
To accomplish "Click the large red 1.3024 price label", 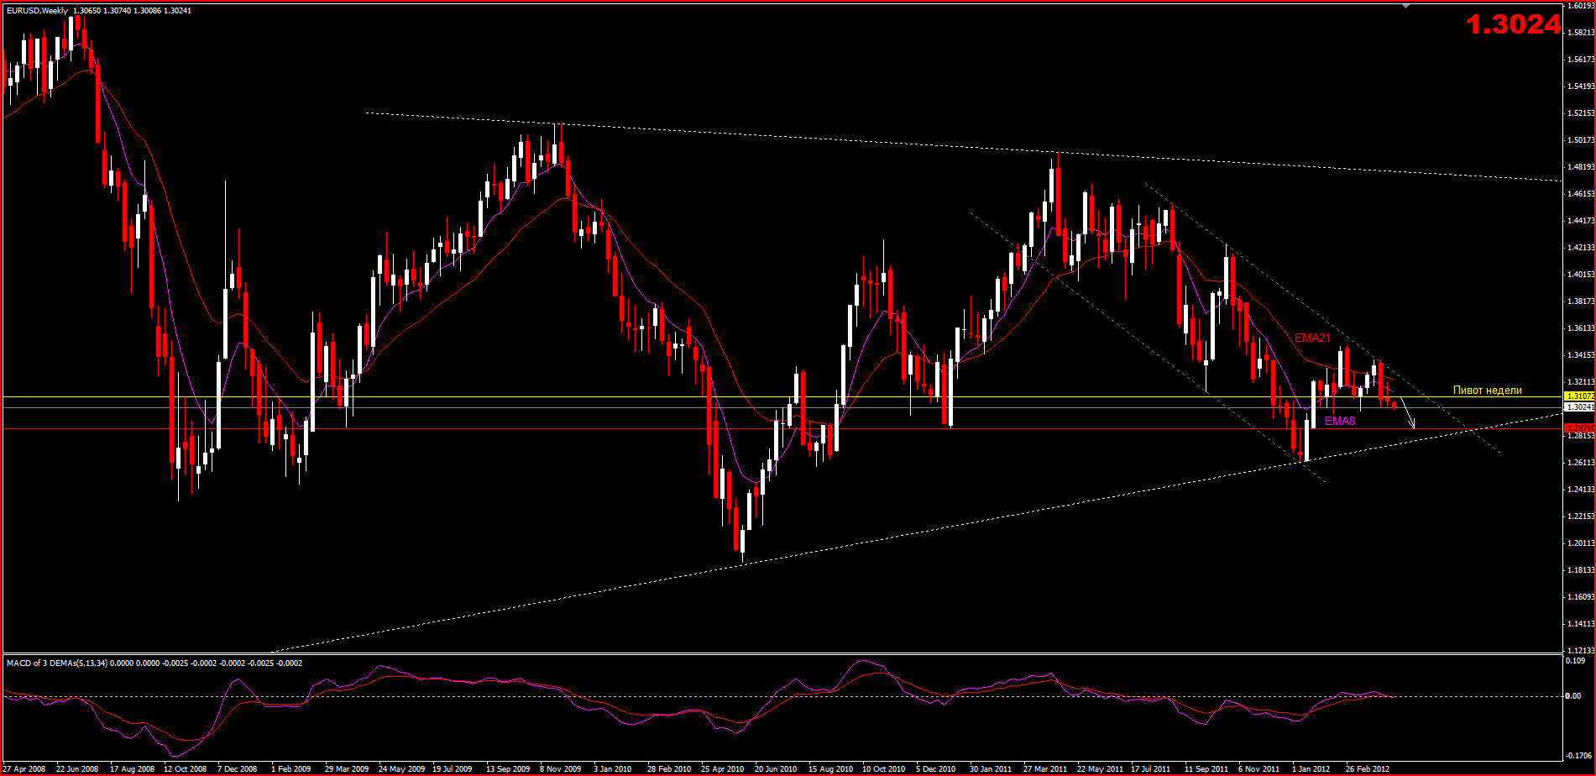I will (1514, 25).
